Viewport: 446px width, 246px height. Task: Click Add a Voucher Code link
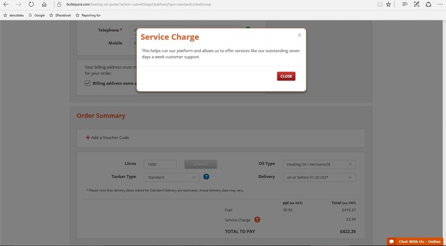coord(110,138)
